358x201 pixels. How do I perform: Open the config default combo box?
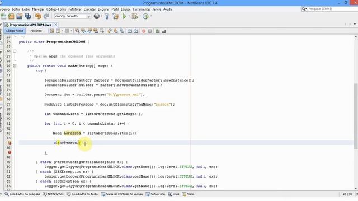pos(72,16)
